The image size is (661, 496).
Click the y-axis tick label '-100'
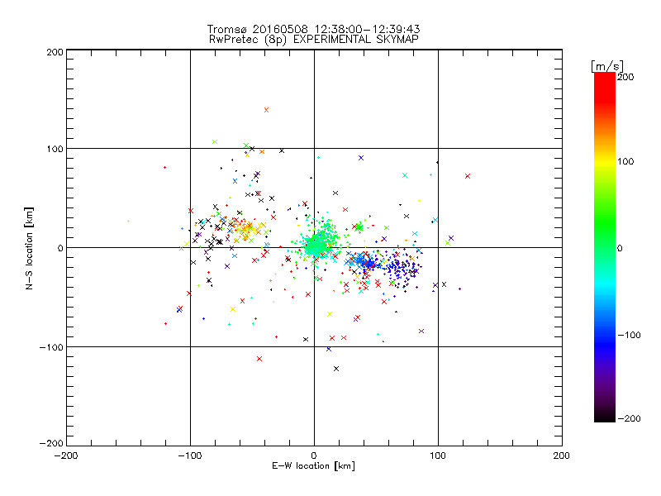(51, 347)
